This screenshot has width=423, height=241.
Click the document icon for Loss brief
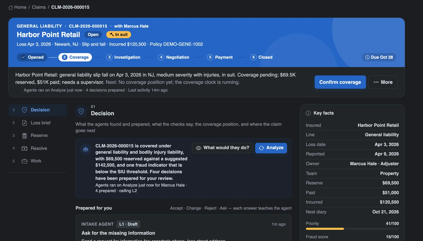tap(24, 123)
